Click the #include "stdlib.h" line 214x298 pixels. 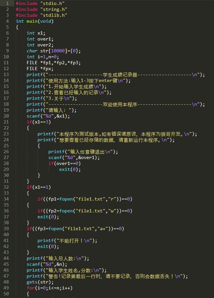41,15
